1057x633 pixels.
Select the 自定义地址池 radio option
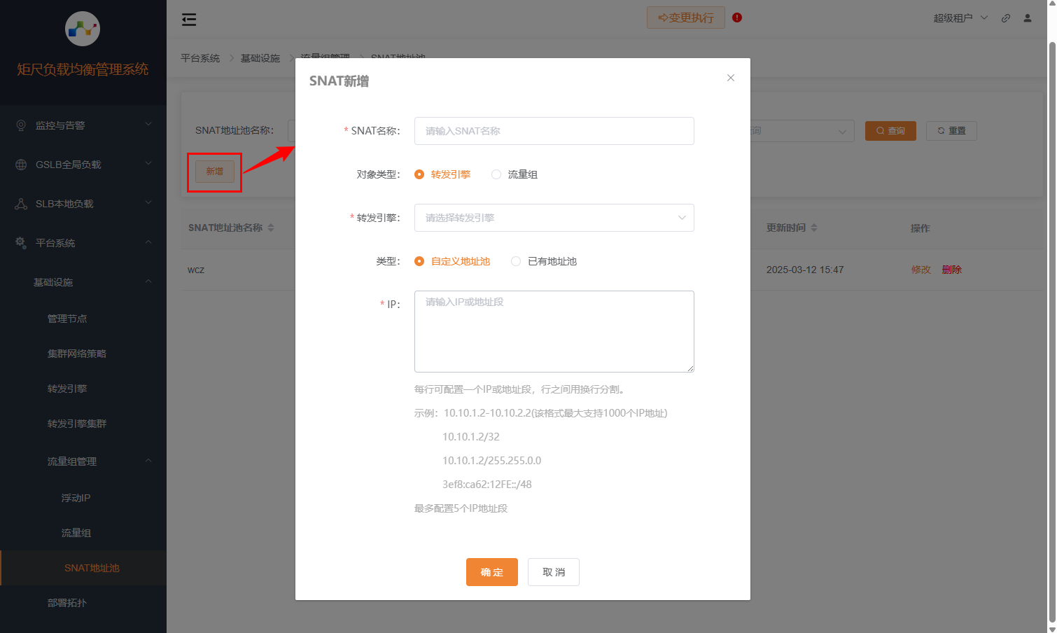[419, 261]
